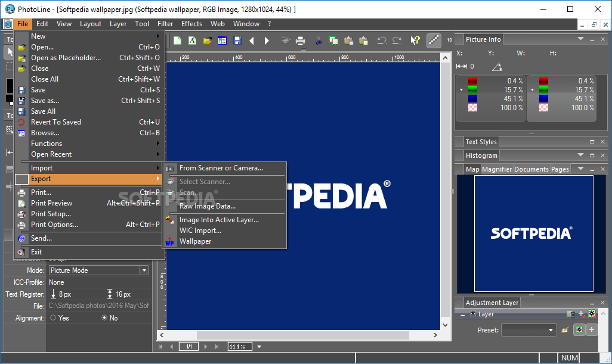612x364 pixels.
Task: Select the No alignment radio button
Action: tap(104, 318)
